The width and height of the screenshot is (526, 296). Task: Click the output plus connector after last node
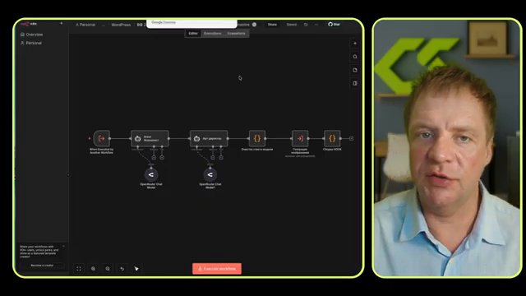click(x=351, y=138)
